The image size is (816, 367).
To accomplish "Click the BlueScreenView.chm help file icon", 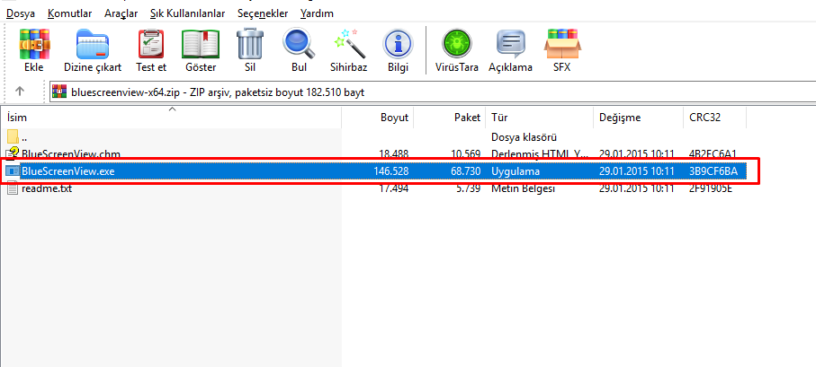I will [13, 153].
